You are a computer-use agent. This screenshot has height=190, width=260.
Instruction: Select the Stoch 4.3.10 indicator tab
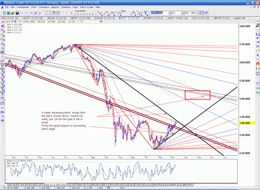click(x=55, y=185)
